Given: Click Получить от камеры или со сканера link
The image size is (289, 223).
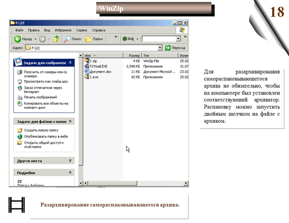Looking at the screenshot, I should (x=46, y=74).
